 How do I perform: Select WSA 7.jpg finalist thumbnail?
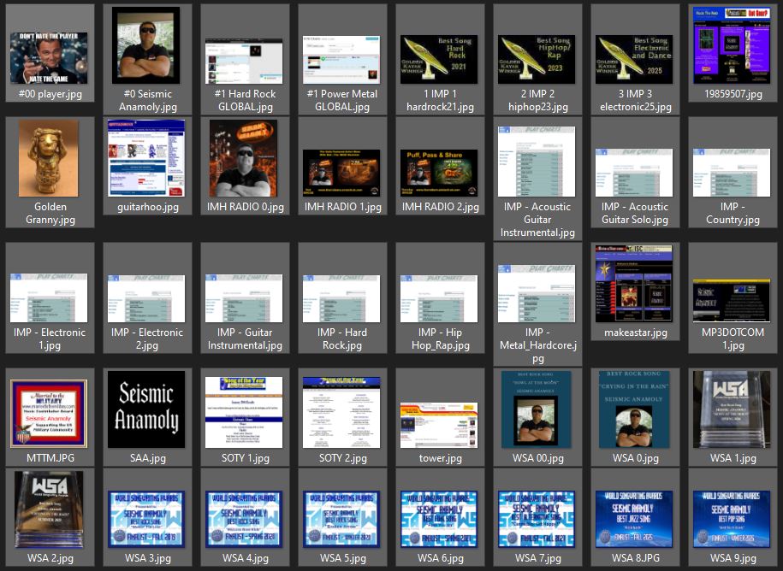tap(537, 519)
